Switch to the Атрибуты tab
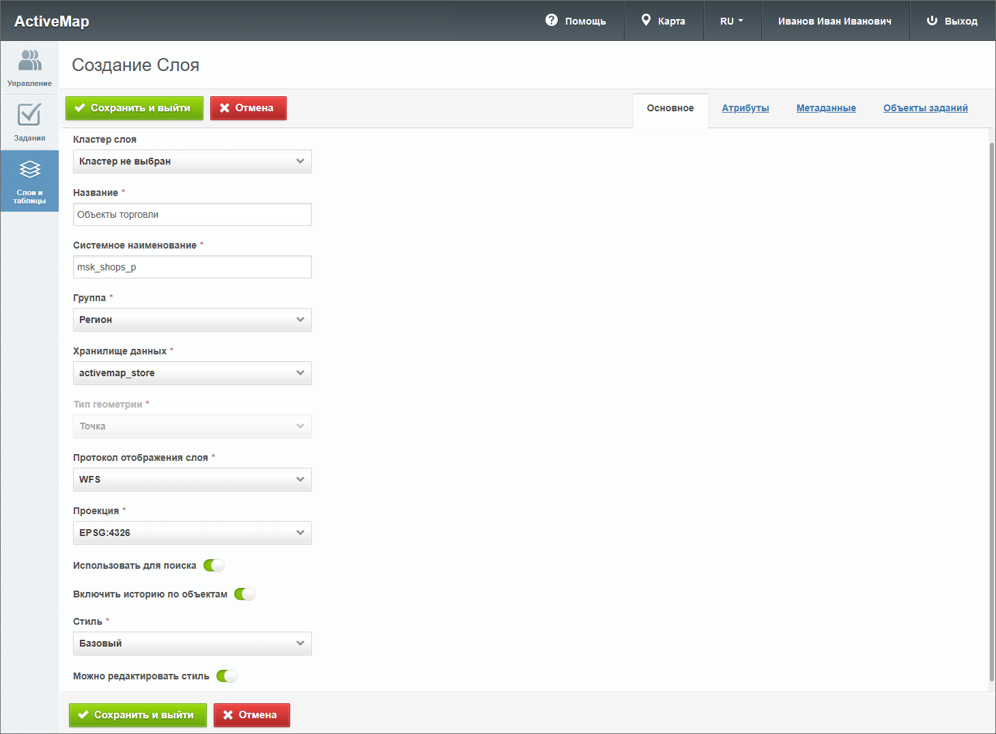Image resolution: width=996 pixels, height=734 pixels. pyautogui.click(x=745, y=108)
